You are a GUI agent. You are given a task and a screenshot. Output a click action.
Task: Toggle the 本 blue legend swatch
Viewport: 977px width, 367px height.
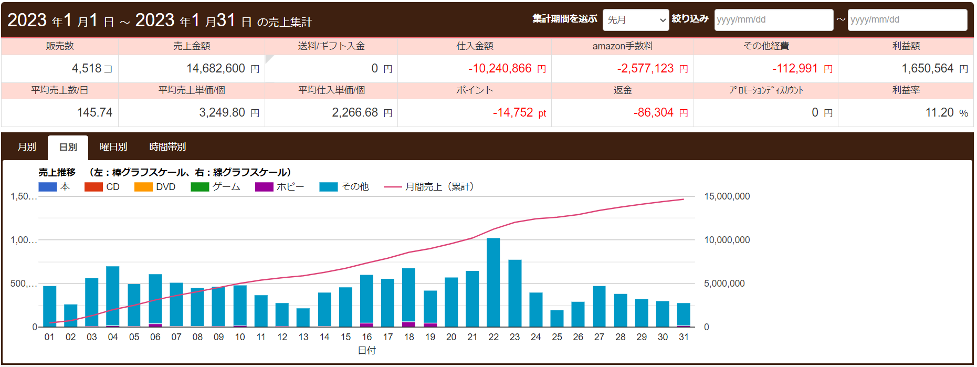coord(48,187)
